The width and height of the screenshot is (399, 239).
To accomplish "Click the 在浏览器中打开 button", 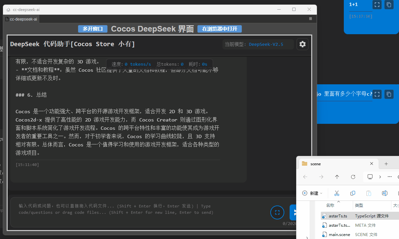I will [x=219, y=29].
